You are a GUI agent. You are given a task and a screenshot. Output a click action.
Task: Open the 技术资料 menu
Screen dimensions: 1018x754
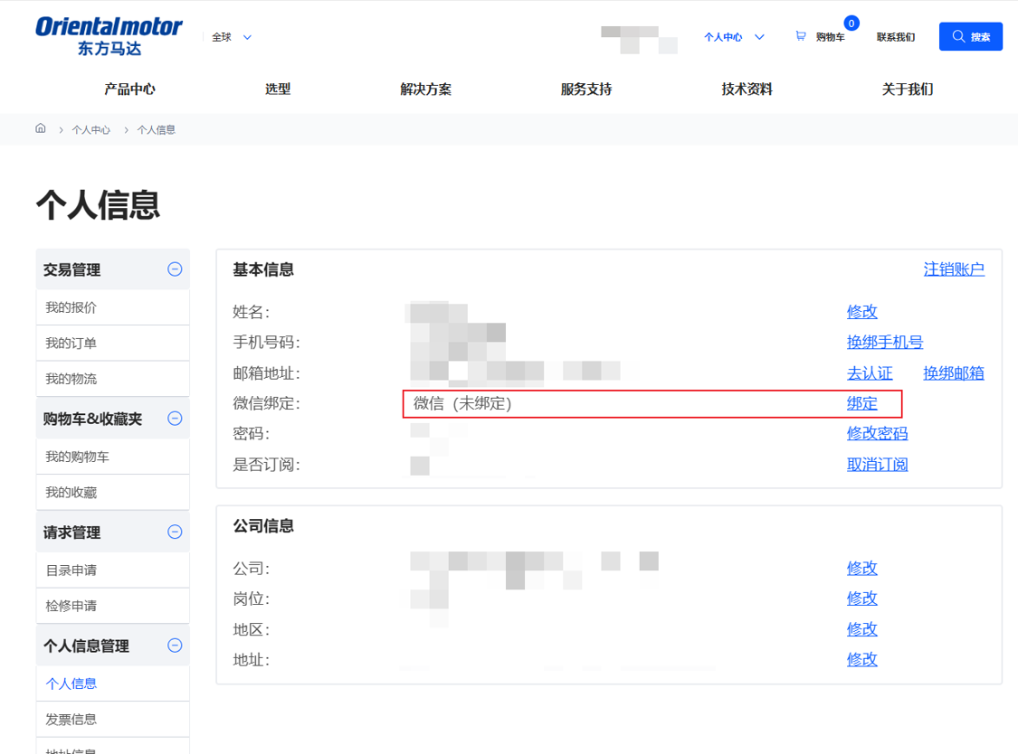coord(747,89)
